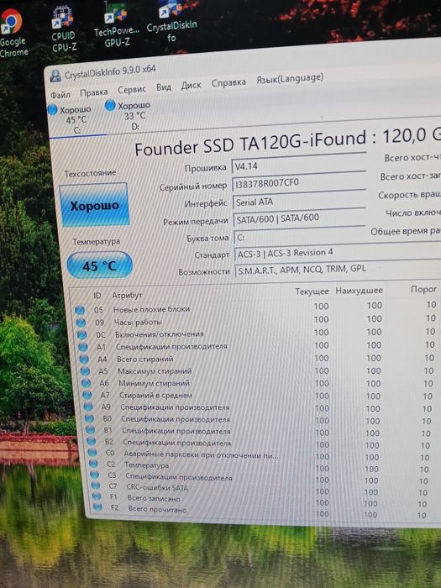Click status circle of attribute C2 Температура
This screenshot has height=588, width=441.
pyautogui.click(x=94, y=465)
